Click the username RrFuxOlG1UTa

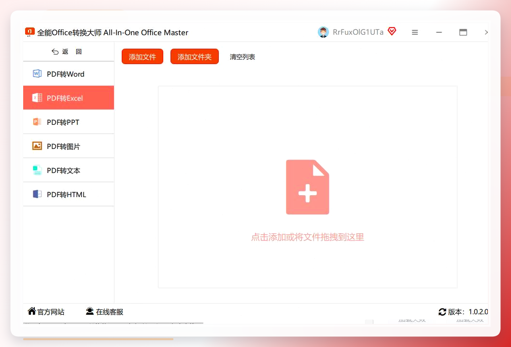pyautogui.click(x=358, y=32)
